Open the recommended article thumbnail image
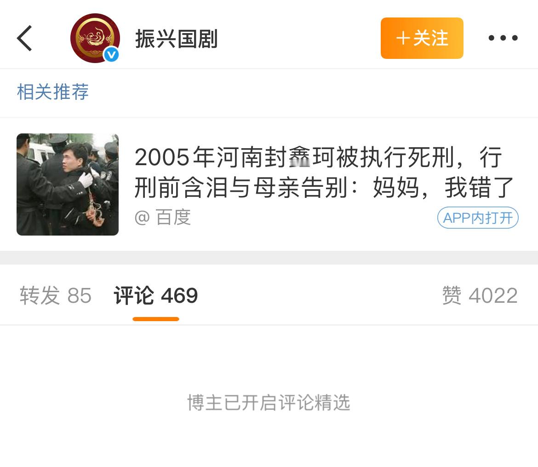Image resolution: width=538 pixels, height=467 pixels. point(68,184)
